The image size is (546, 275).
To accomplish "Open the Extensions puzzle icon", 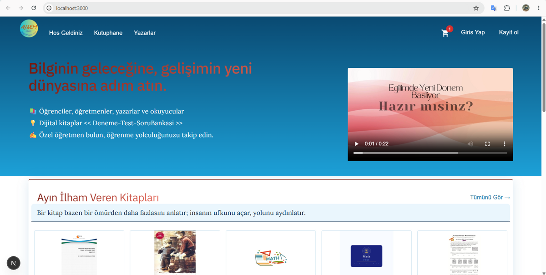I will click(507, 8).
